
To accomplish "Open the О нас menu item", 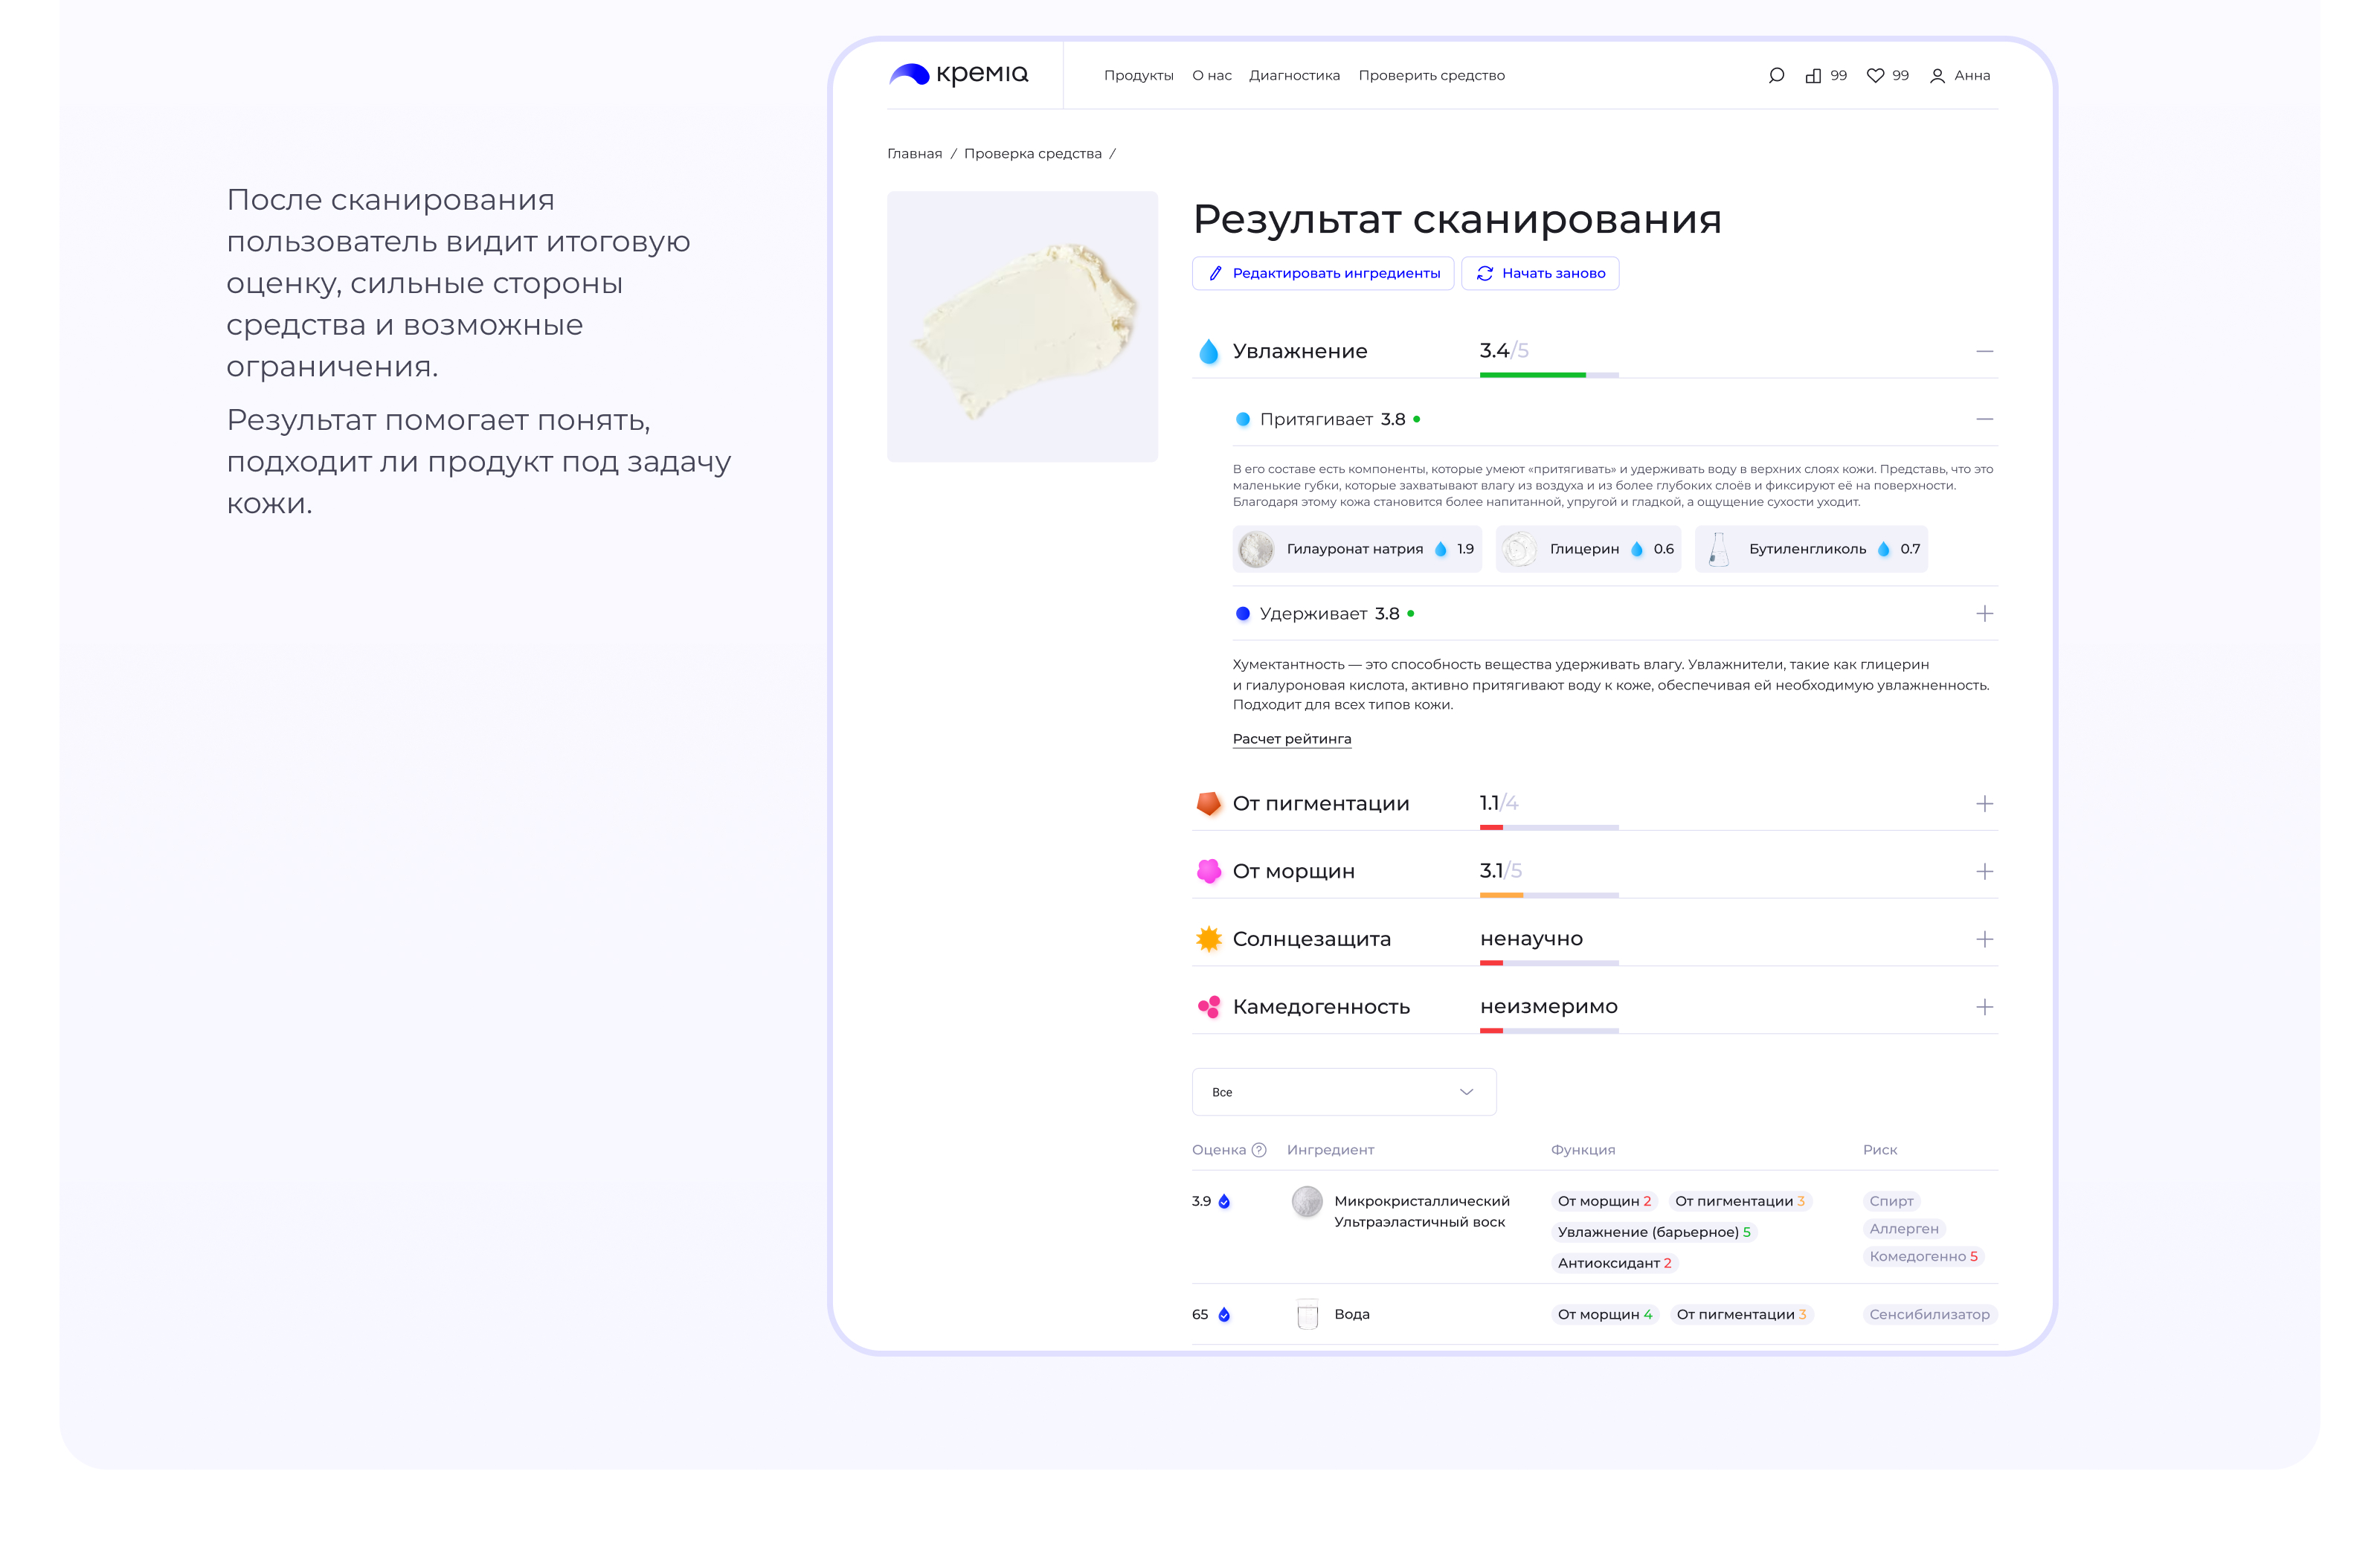I will 1211,76.
